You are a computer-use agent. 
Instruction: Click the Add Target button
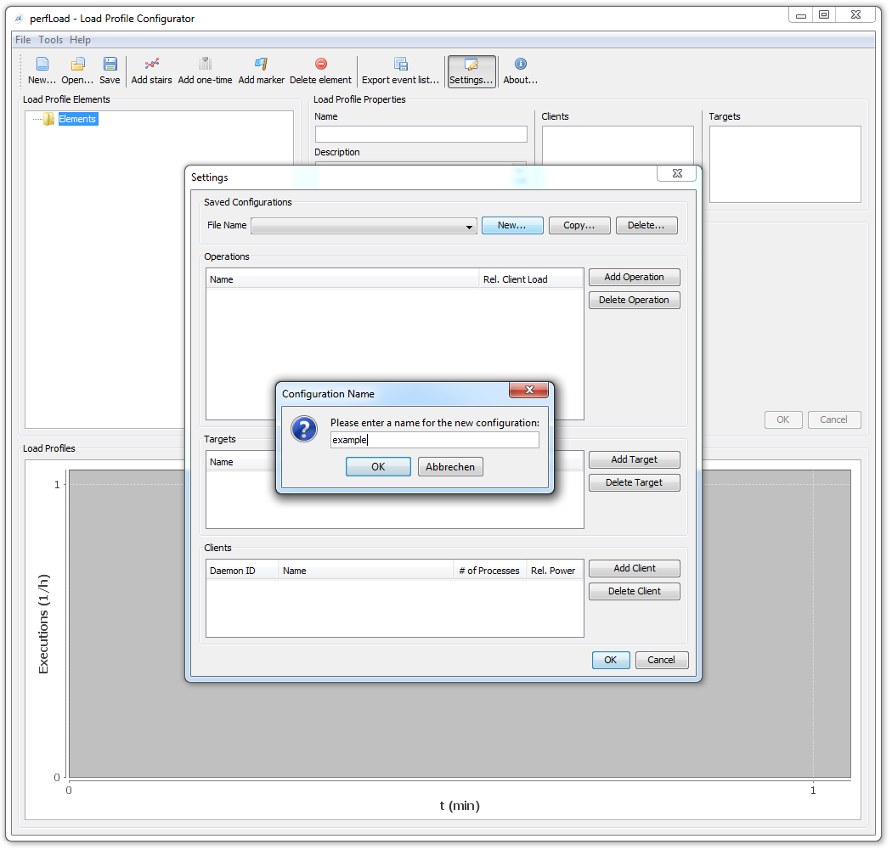tap(634, 460)
